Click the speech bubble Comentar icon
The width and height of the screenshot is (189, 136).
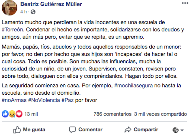pyautogui.click(x=72, y=130)
